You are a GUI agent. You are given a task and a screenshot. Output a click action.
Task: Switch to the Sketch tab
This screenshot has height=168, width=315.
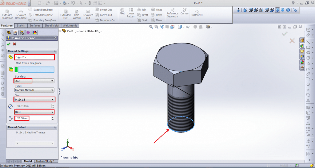coord(21,25)
